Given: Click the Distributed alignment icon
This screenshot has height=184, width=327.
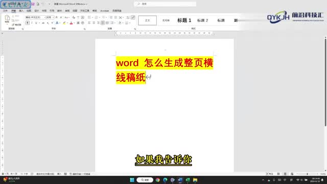Looking at the screenshot, I should pyautogui.click(x=107, y=22).
